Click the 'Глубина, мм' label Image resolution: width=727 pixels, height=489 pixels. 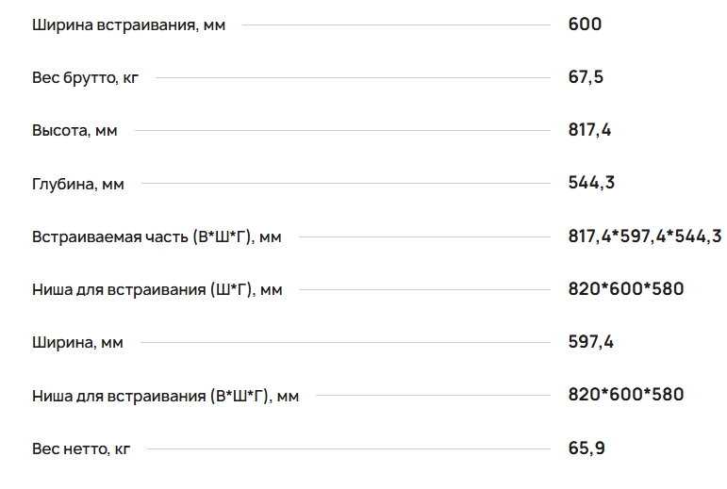pyautogui.click(x=78, y=184)
